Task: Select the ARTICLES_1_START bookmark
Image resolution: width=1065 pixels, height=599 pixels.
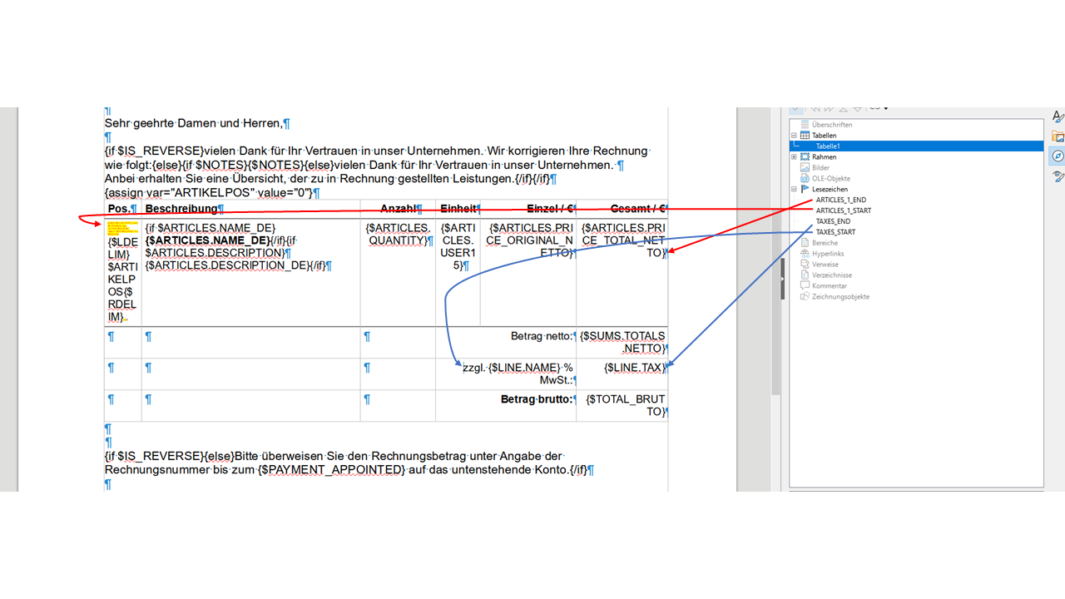Action: pos(843,211)
